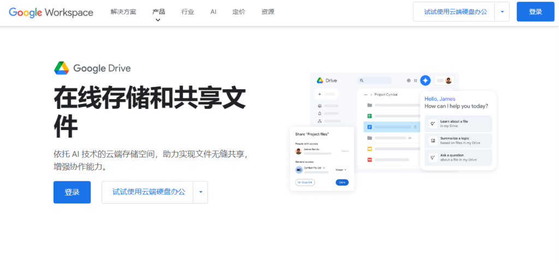The width and height of the screenshot is (559, 264).
Task: Click the Project Cymbal breadcrumb
Action: (386, 95)
